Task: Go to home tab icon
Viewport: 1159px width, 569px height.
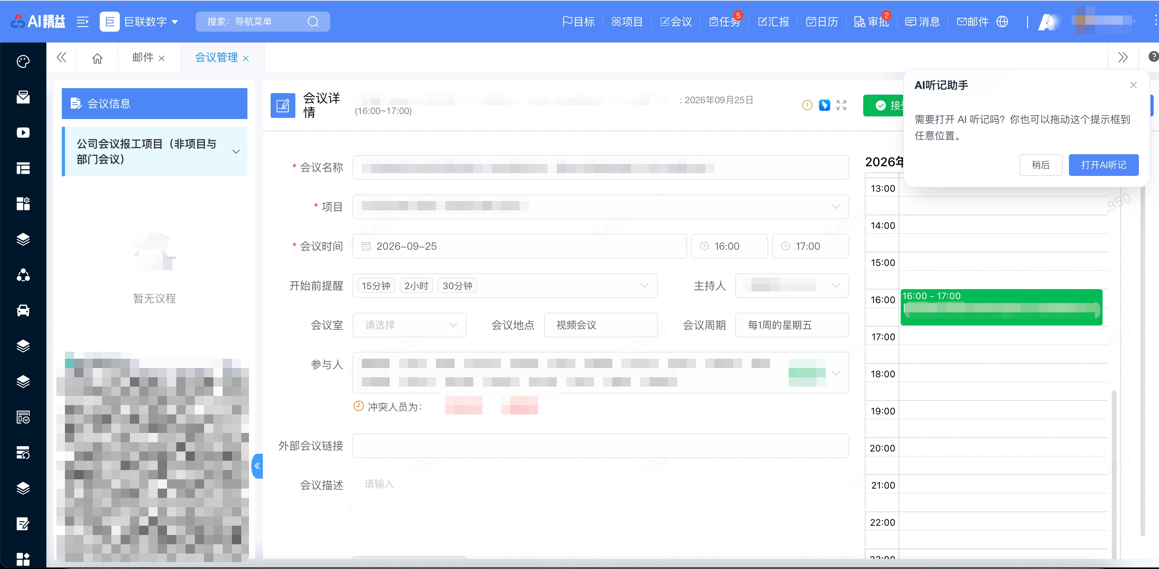Action: (97, 58)
